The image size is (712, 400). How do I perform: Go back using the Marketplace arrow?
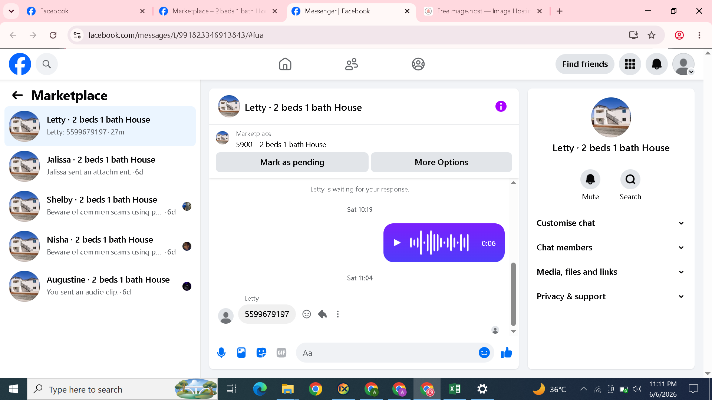pos(17,96)
